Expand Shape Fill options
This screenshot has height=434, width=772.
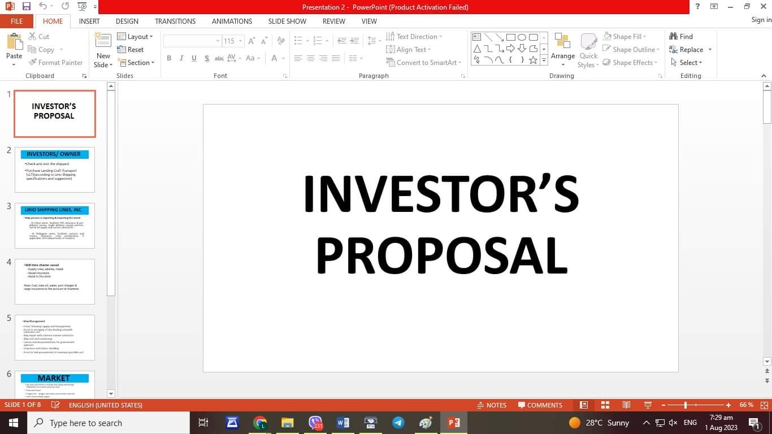(625, 37)
